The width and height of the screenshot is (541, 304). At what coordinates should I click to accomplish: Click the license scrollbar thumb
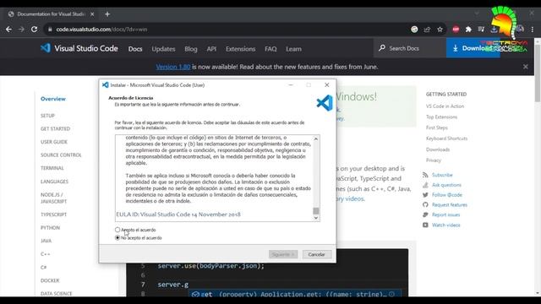[315, 210]
